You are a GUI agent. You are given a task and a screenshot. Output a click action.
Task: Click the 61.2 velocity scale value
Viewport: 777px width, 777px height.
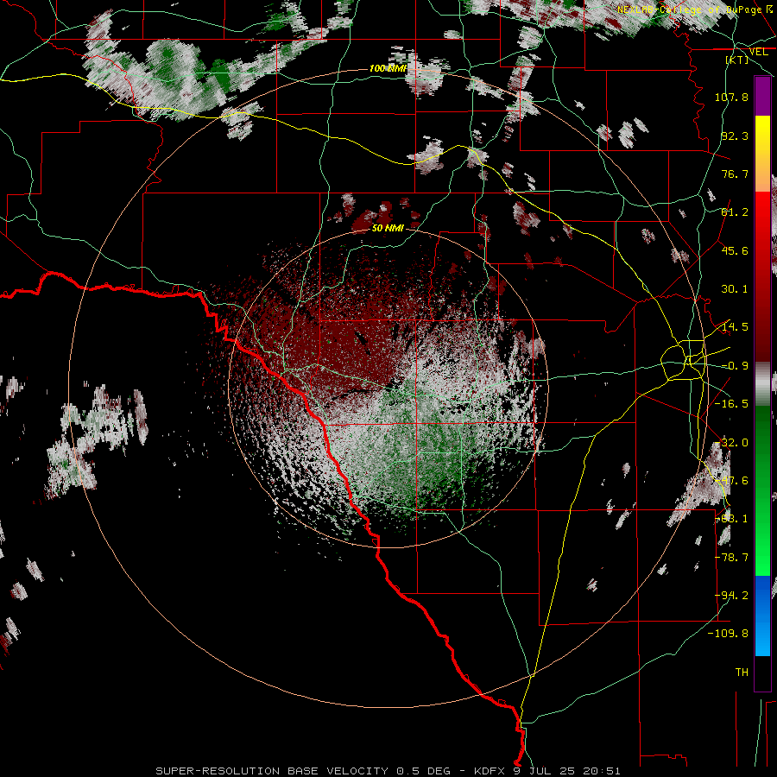[735, 212]
